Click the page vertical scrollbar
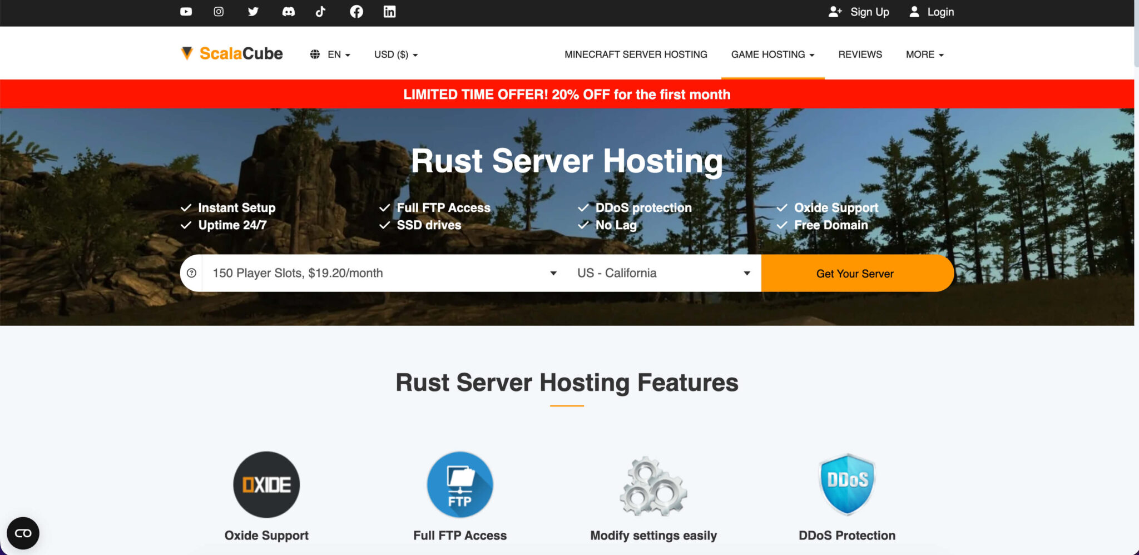1139x555 pixels. click(1136, 33)
